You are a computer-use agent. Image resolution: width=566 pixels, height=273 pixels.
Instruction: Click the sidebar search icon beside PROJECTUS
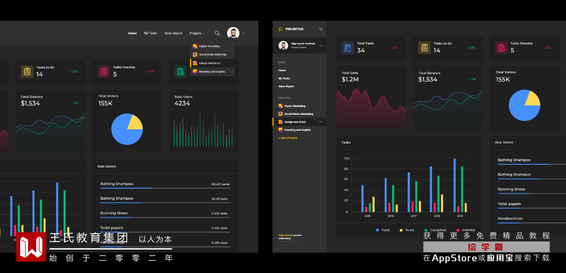click(x=321, y=29)
